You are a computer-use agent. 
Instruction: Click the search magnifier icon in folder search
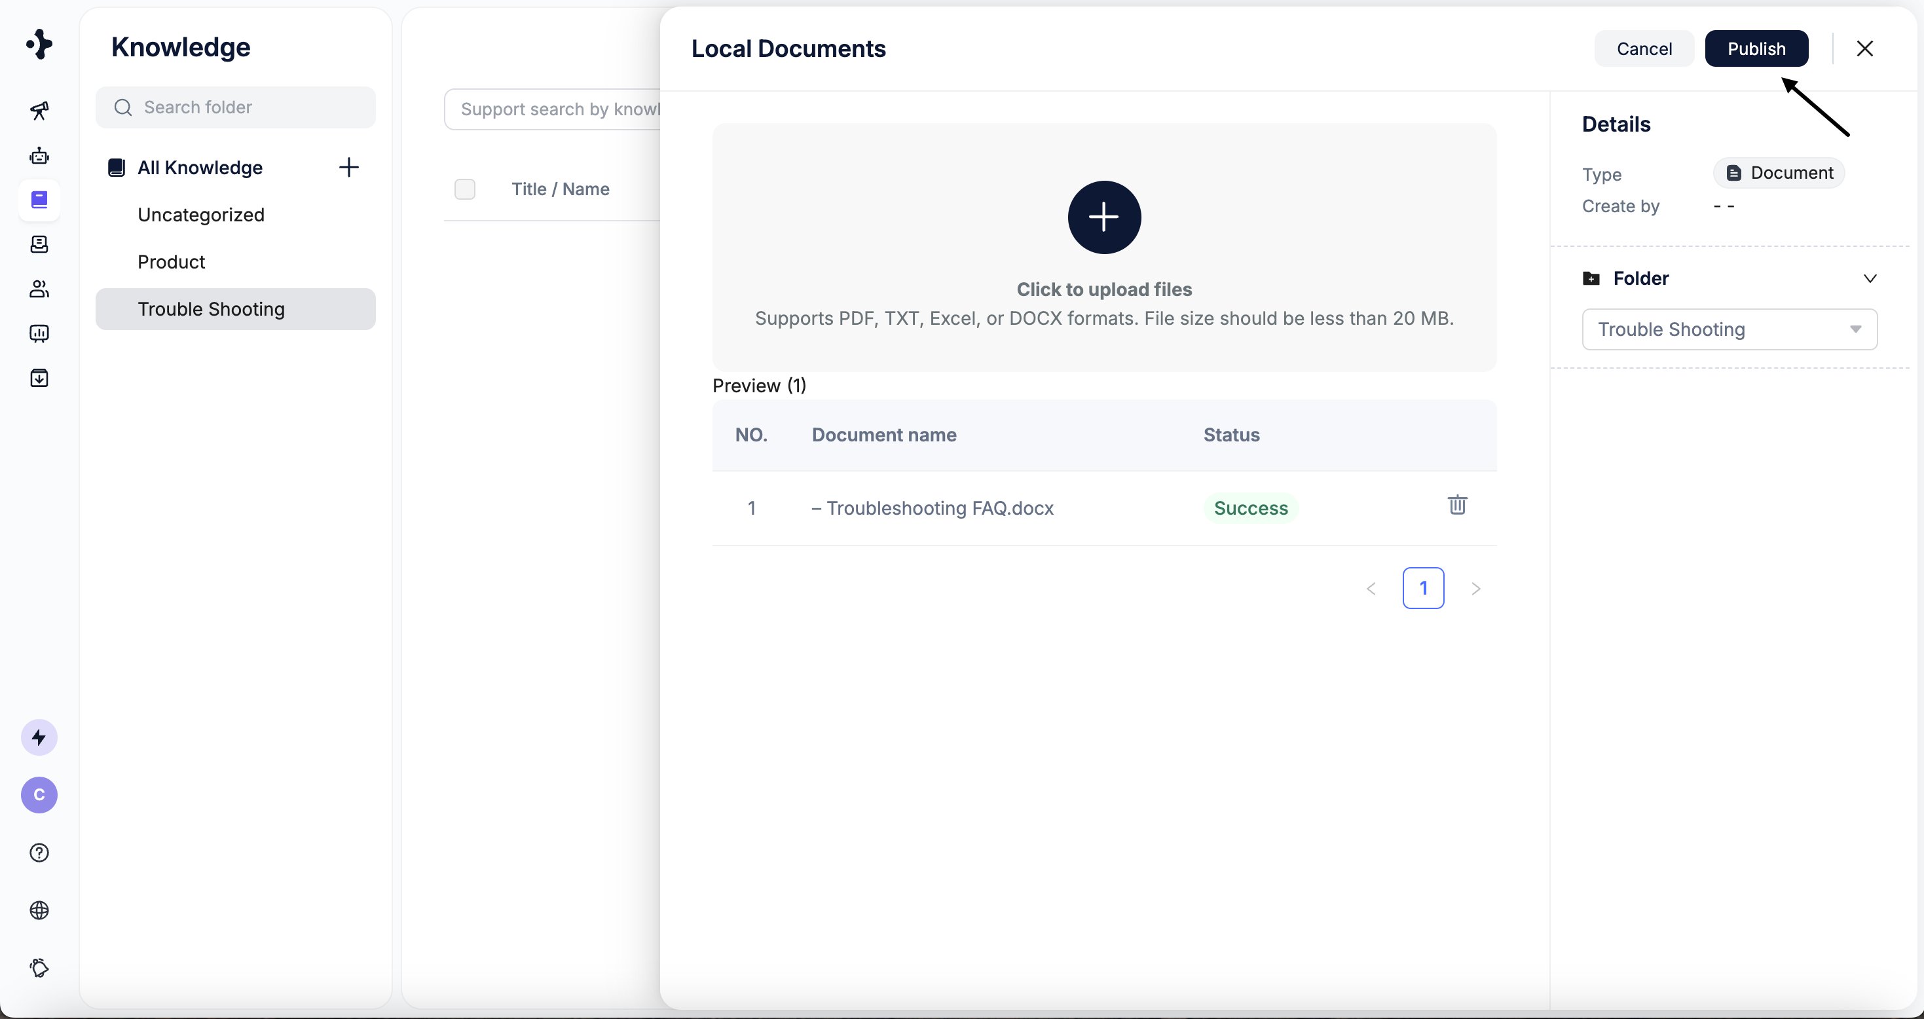point(123,107)
